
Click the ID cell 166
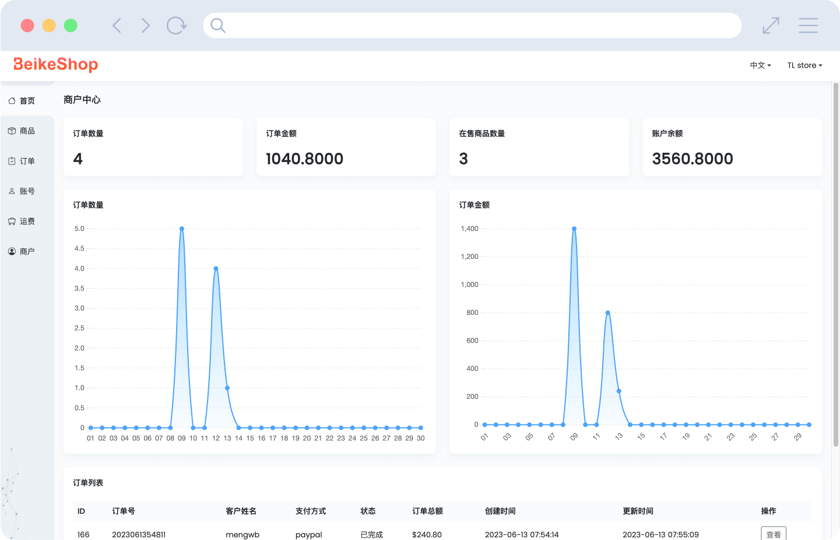point(83,535)
